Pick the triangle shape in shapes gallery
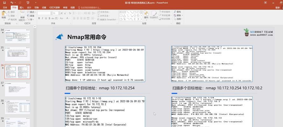 [x=124, y=16]
